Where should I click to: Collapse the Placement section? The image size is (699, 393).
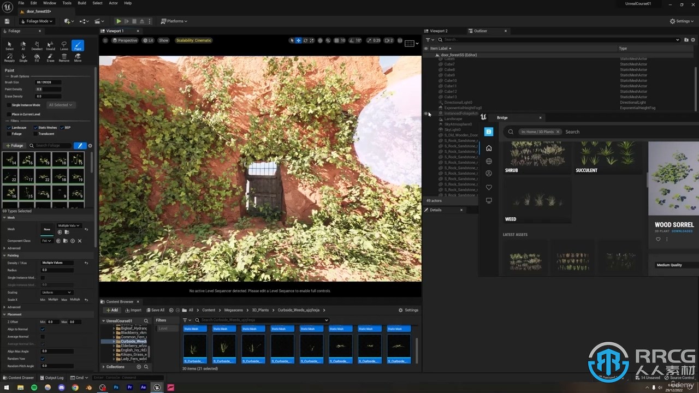pyautogui.click(x=4, y=314)
